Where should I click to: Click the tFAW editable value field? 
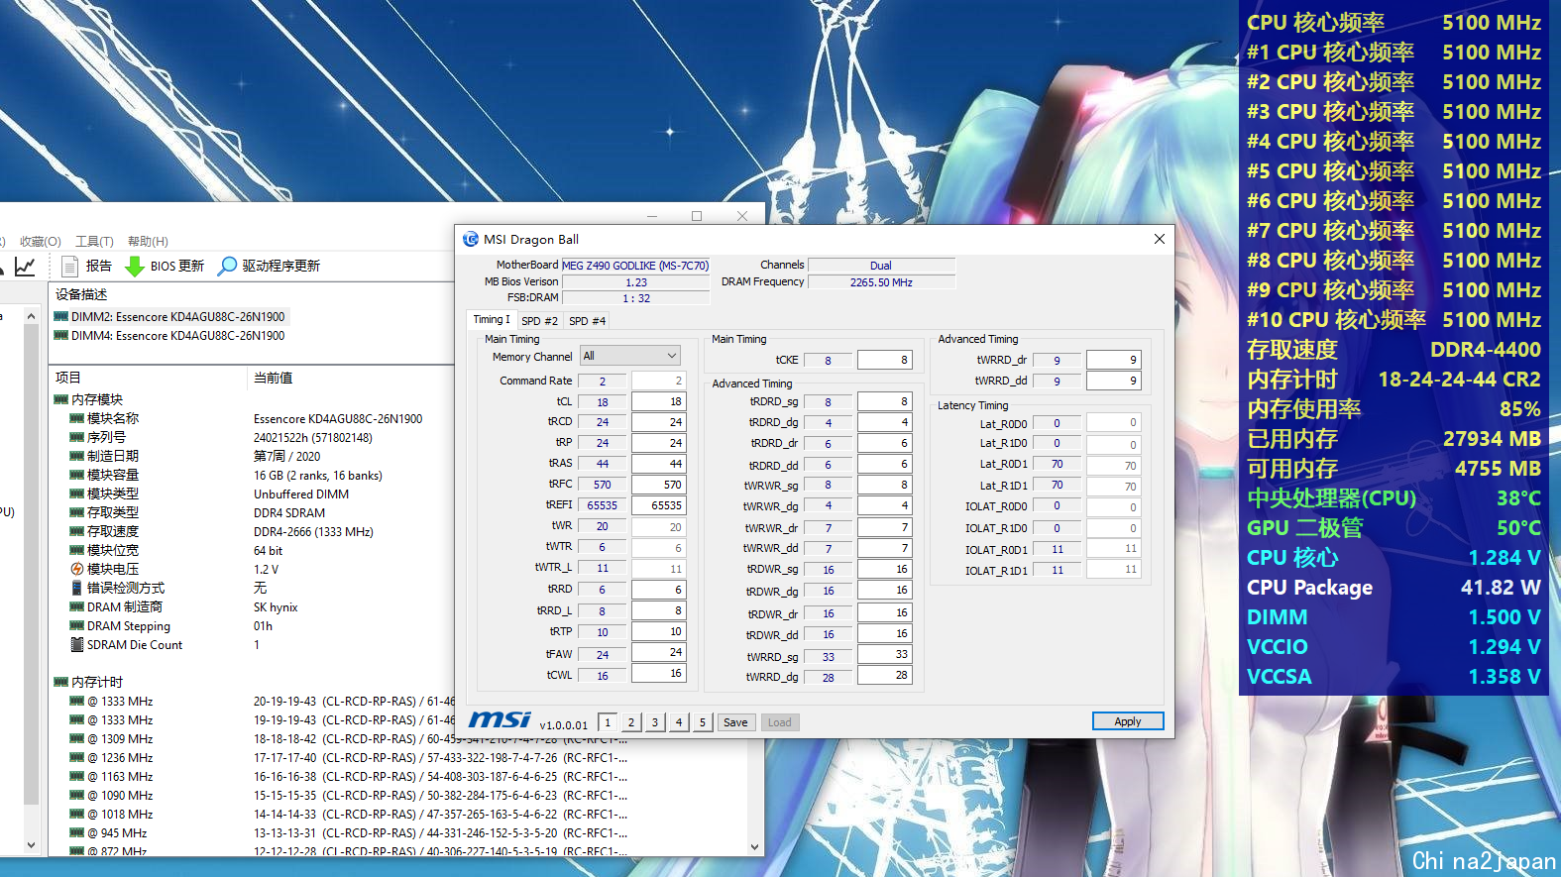tap(658, 652)
